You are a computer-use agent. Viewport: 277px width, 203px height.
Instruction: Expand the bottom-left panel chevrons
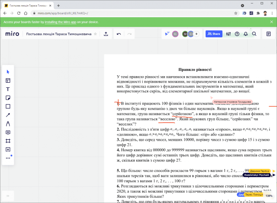8,197
